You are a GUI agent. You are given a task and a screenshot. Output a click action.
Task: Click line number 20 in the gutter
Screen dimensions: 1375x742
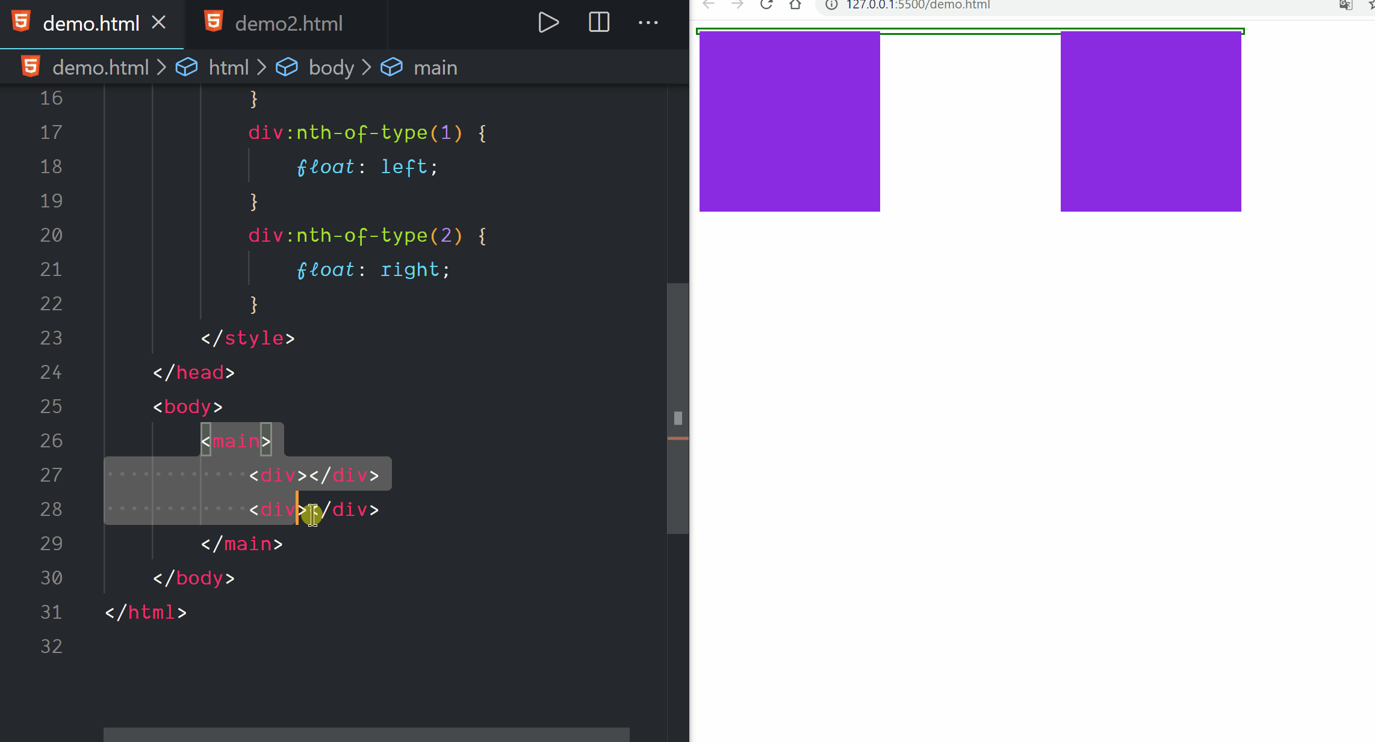pos(51,235)
